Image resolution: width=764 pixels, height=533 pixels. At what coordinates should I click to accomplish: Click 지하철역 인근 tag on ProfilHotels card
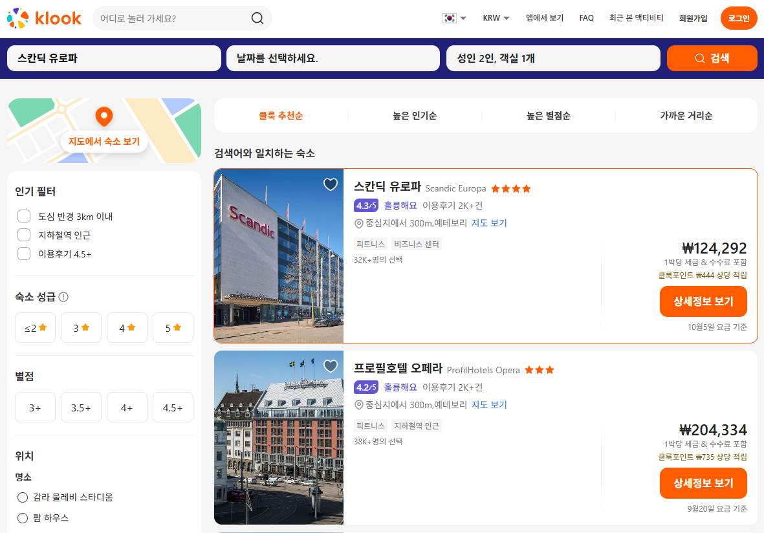pyautogui.click(x=417, y=426)
